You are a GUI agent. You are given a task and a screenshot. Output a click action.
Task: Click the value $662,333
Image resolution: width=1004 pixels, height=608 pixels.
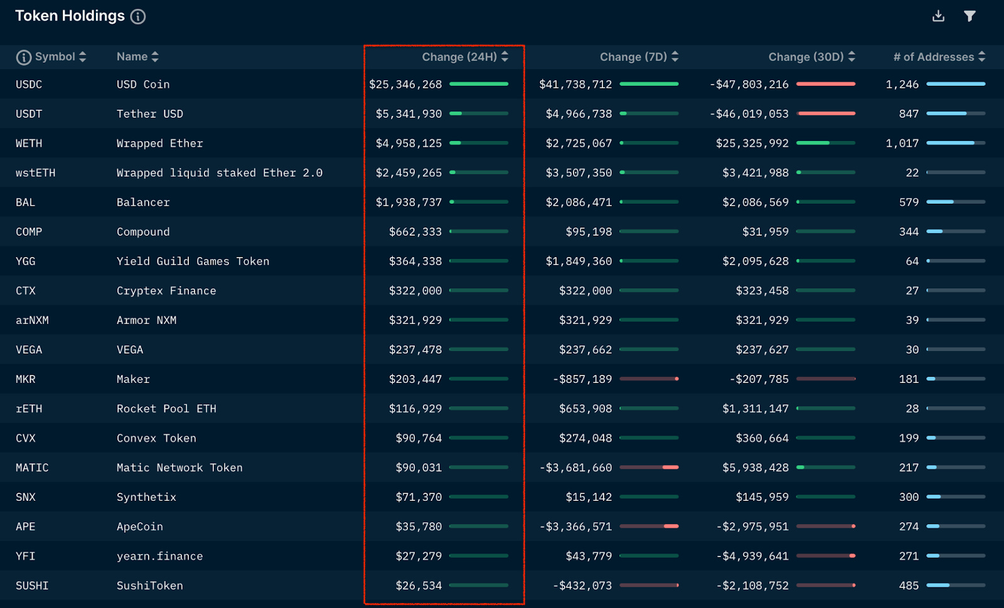point(415,231)
